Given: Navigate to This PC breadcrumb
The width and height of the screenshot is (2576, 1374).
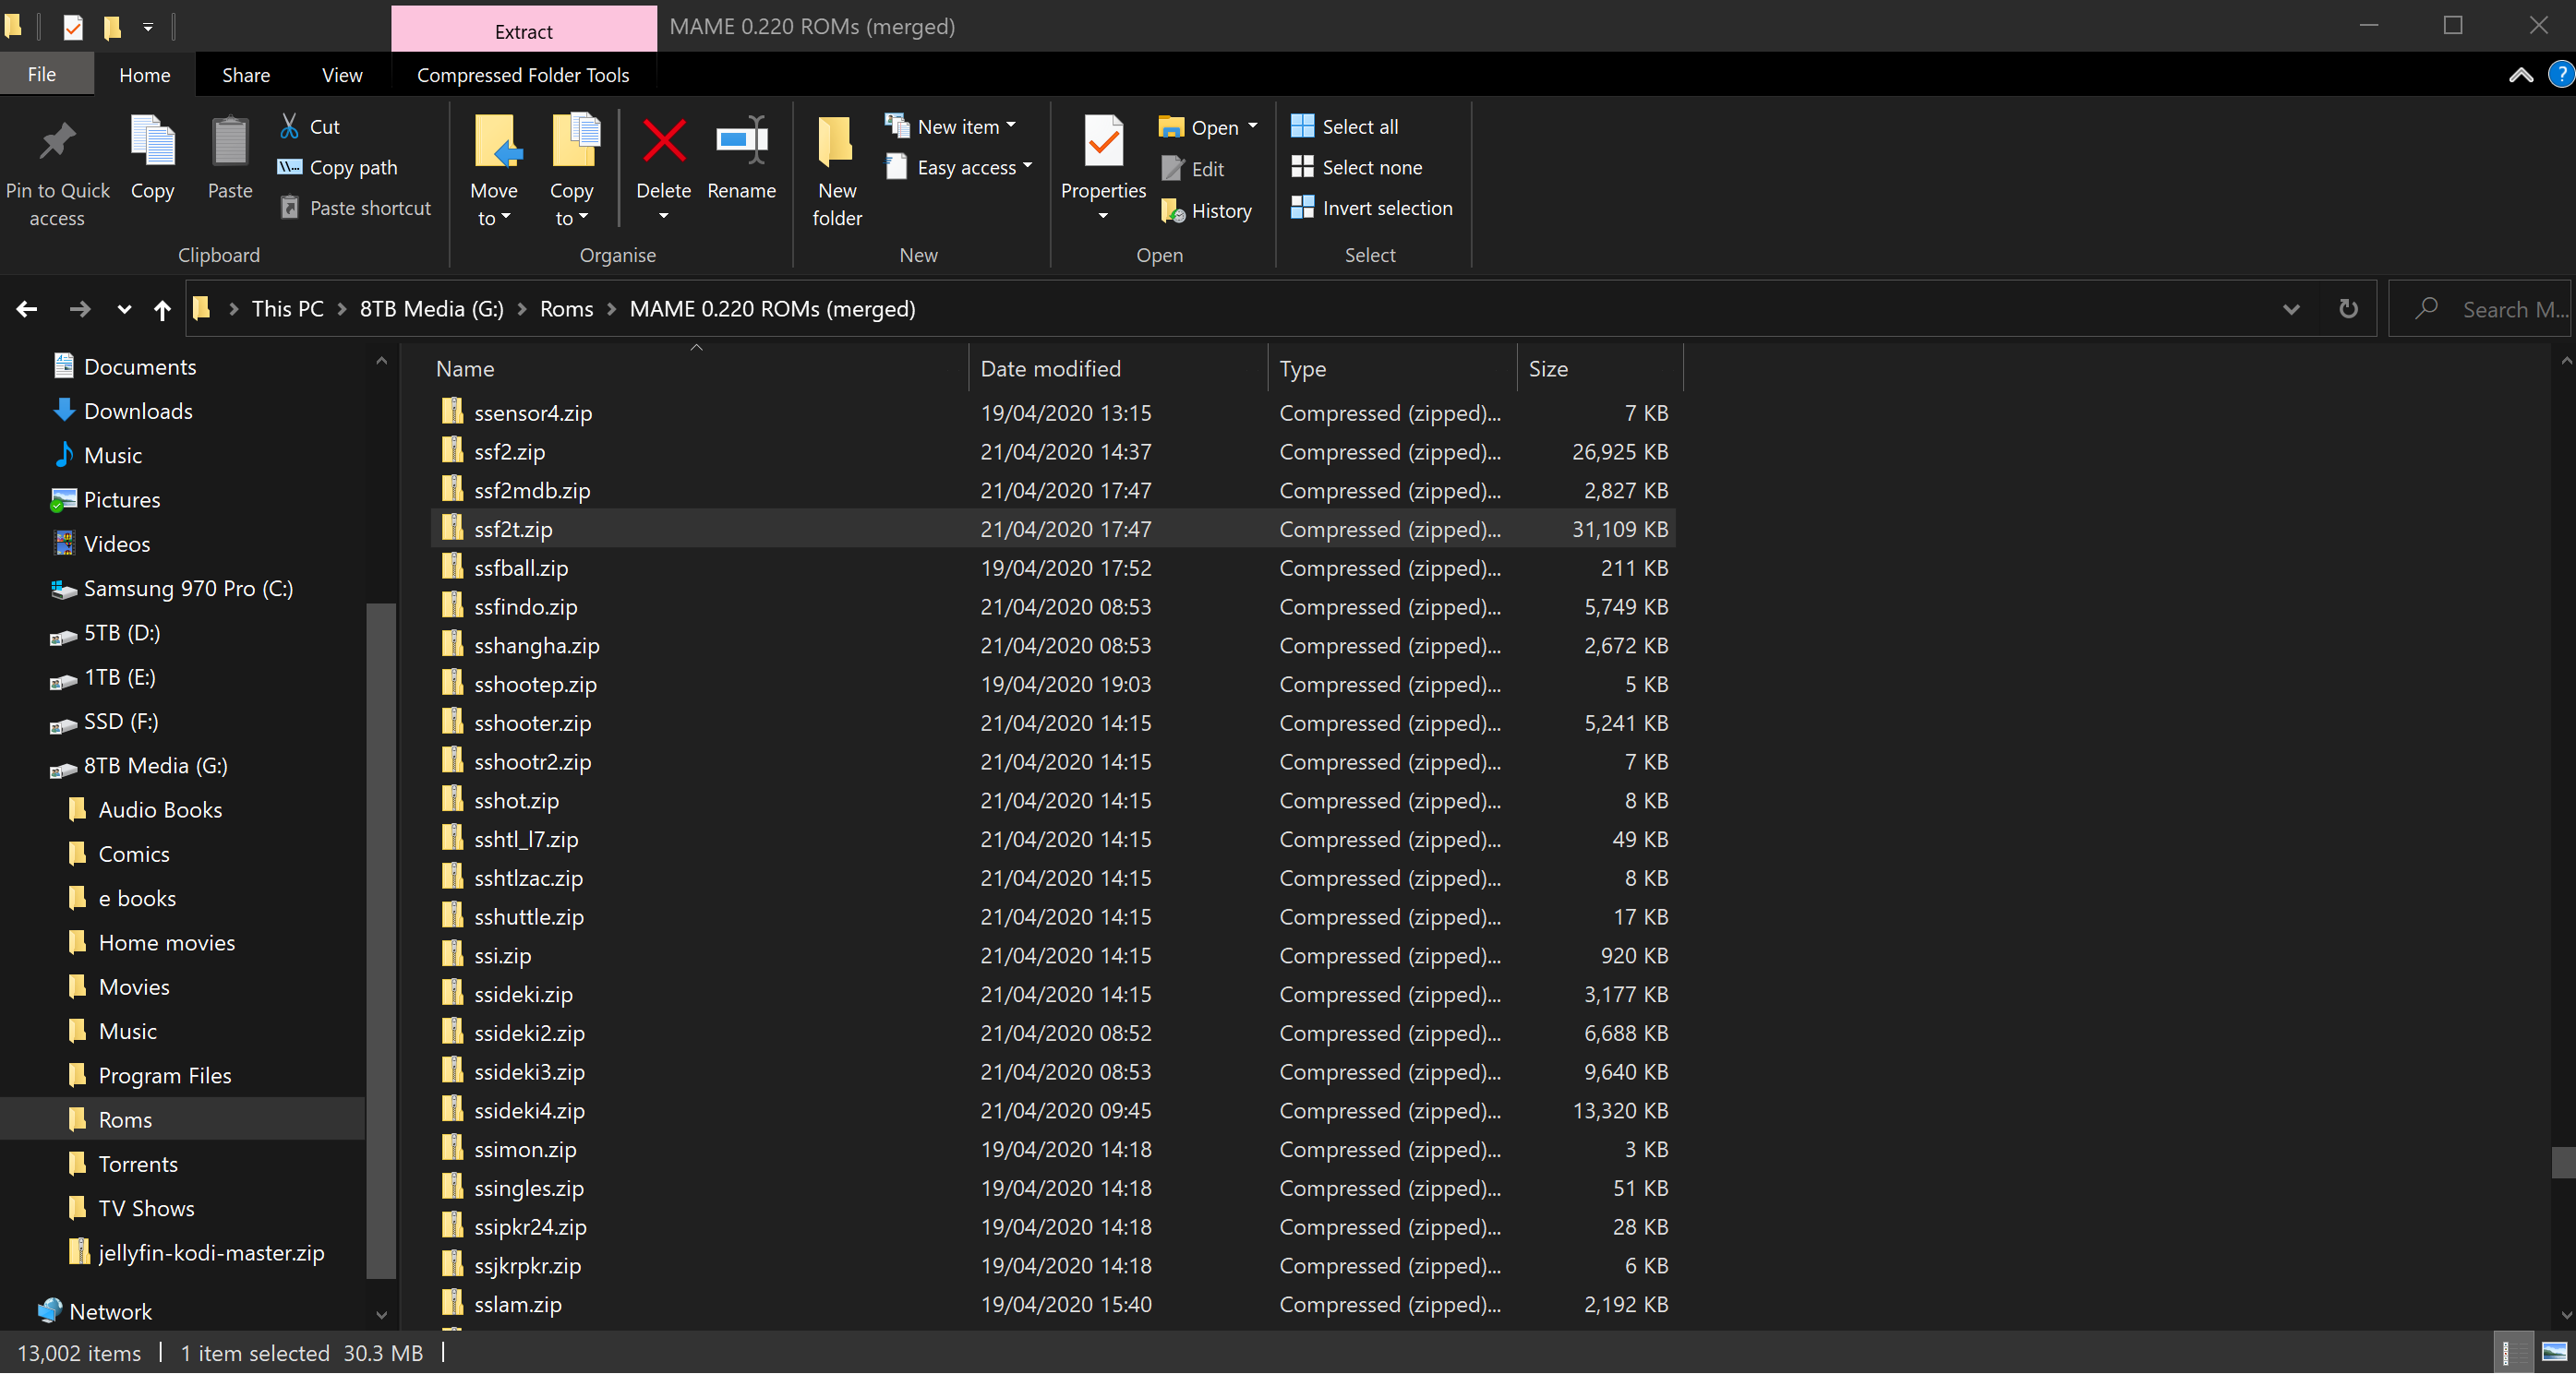Looking at the screenshot, I should tap(288, 309).
